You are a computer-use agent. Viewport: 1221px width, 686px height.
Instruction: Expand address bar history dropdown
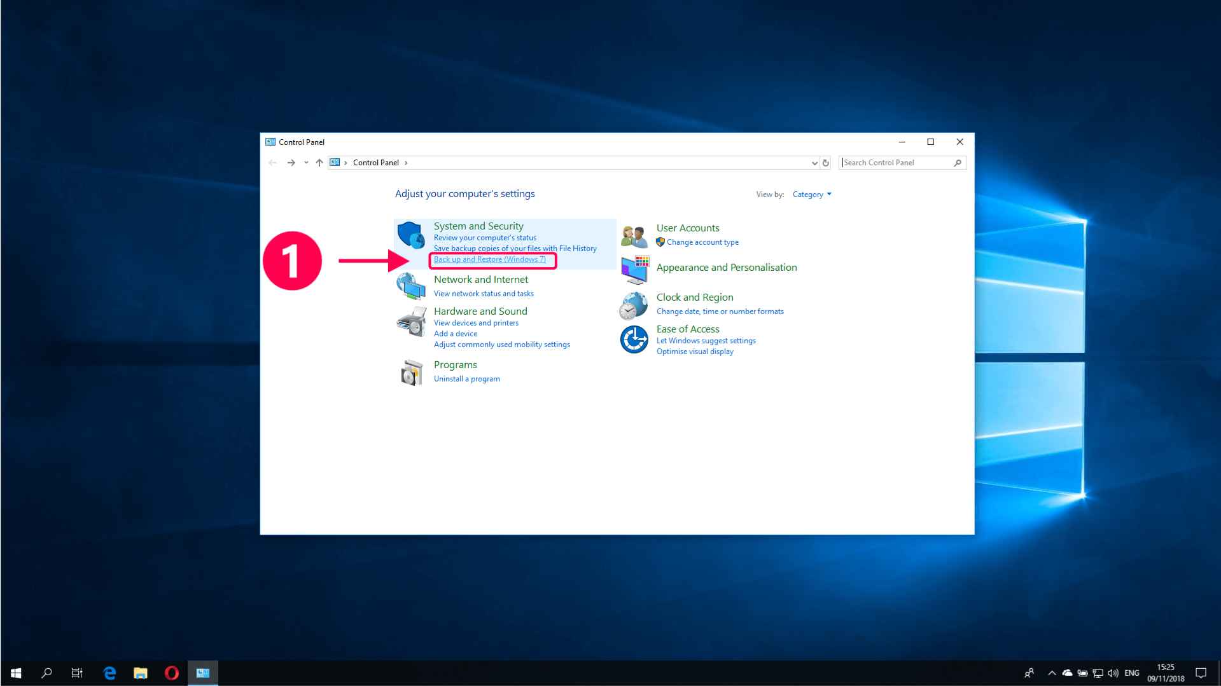pyautogui.click(x=814, y=163)
